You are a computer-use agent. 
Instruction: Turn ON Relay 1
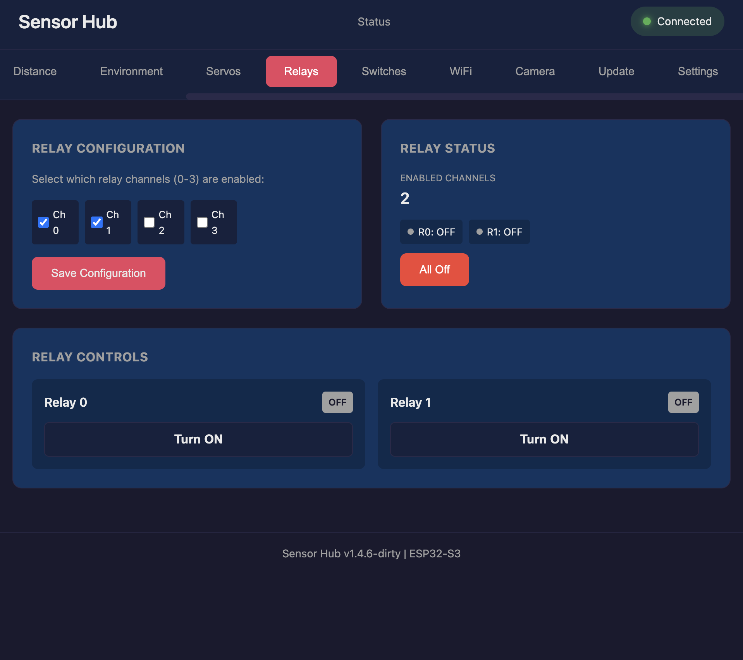(x=544, y=439)
